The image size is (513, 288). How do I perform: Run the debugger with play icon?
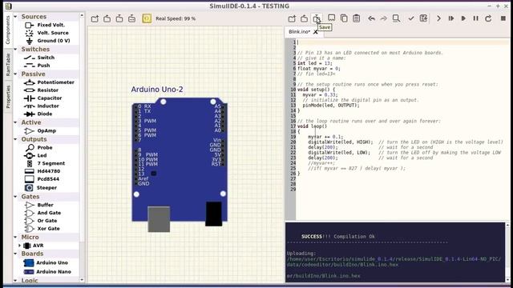(x=463, y=18)
